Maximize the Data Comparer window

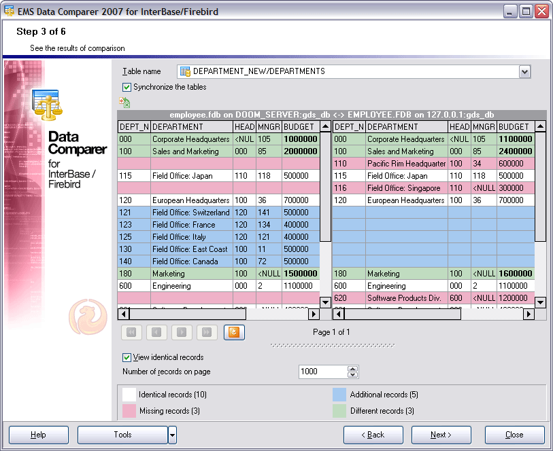pyautogui.click(x=526, y=12)
